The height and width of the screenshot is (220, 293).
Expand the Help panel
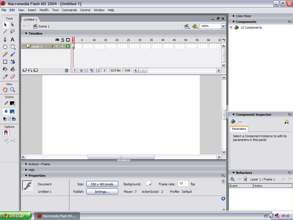(26, 170)
